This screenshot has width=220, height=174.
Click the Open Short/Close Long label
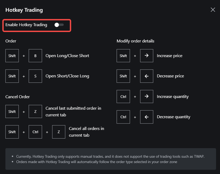67,76
